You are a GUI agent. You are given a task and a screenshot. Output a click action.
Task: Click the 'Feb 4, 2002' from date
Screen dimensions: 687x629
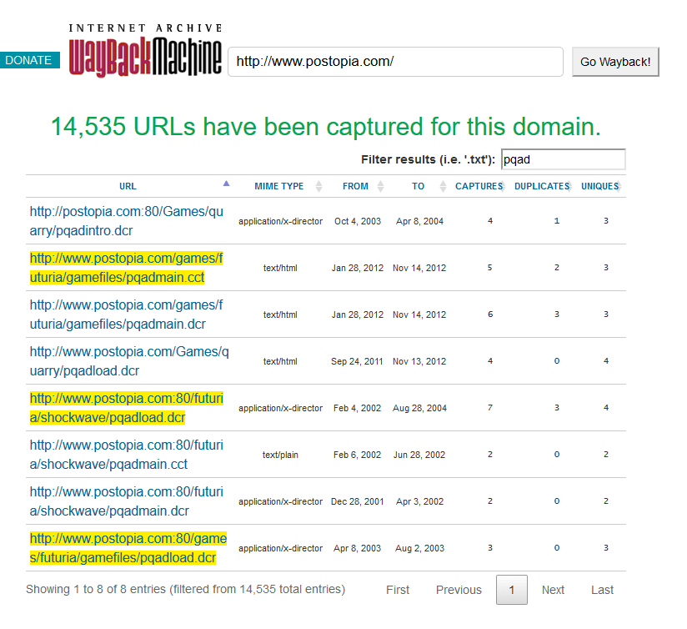[357, 408]
